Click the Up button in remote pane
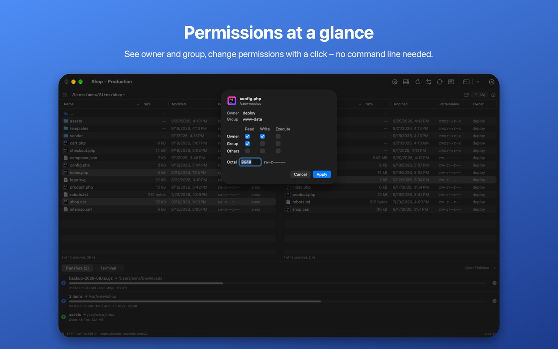The width and height of the screenshot is (558, 349). pos(480,95)
